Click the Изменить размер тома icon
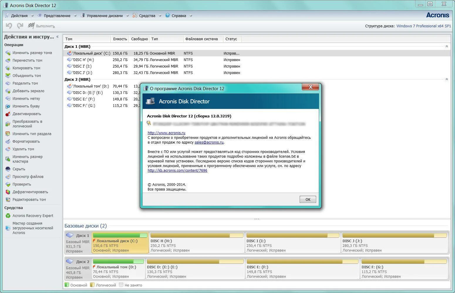Screen dimensions: 455x293 point(8,53)
